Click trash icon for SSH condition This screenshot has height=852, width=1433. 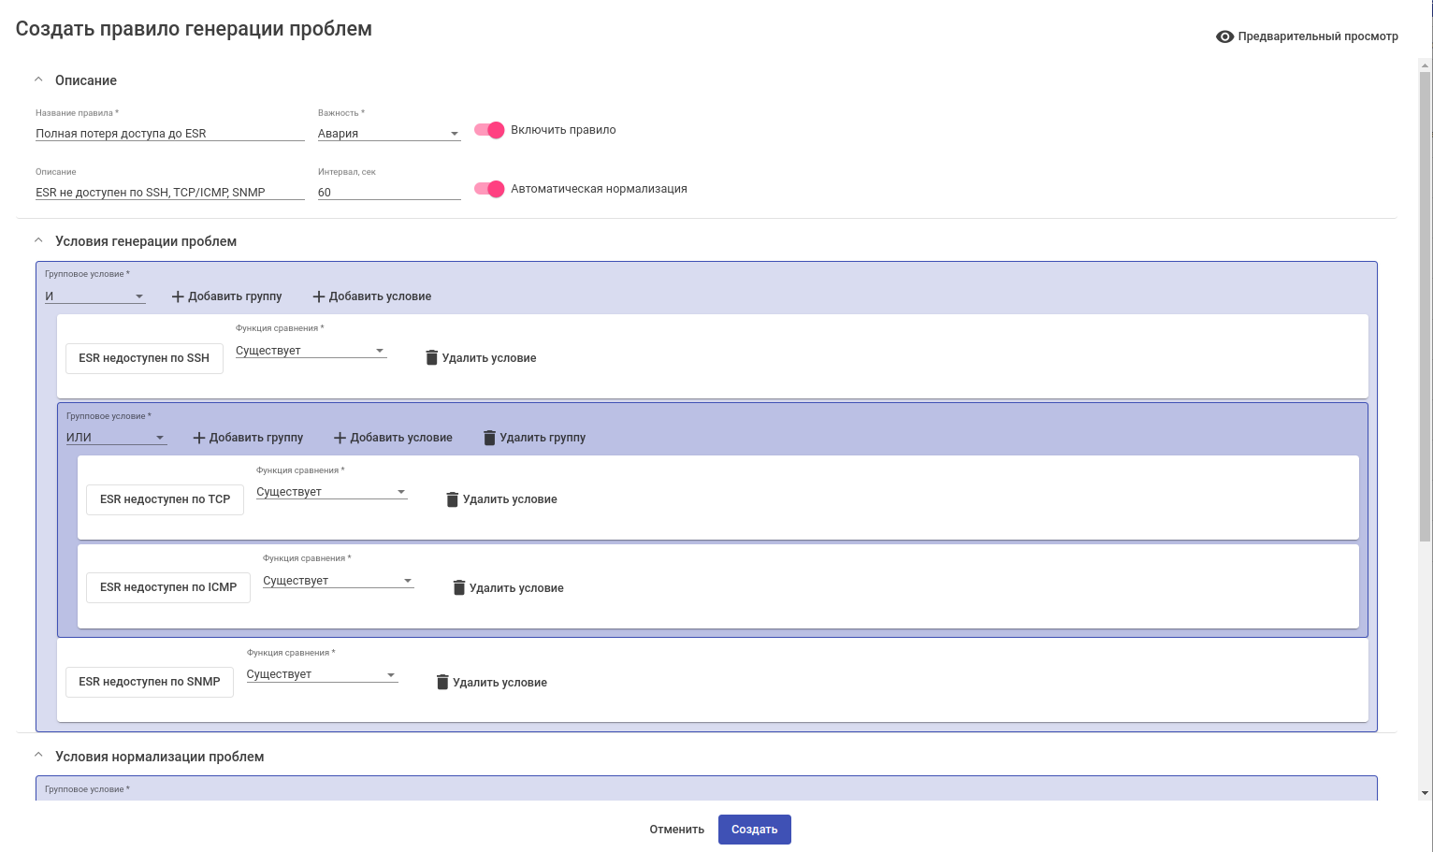point(431,357)
